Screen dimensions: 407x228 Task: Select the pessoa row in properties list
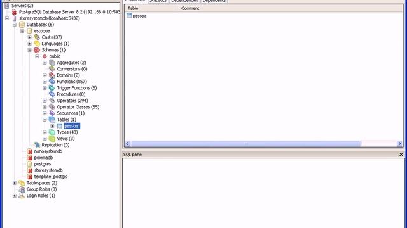263,16
